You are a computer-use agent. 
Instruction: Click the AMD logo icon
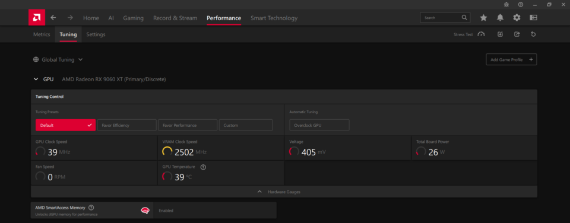tap(37, 17)
